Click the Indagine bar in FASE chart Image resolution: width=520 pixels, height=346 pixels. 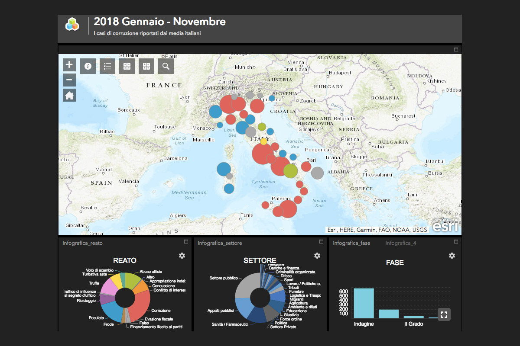[364, 303]
